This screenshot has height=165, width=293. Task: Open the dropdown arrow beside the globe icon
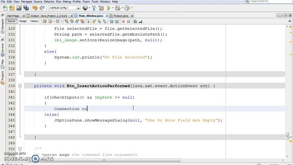[x=89, y=8]
